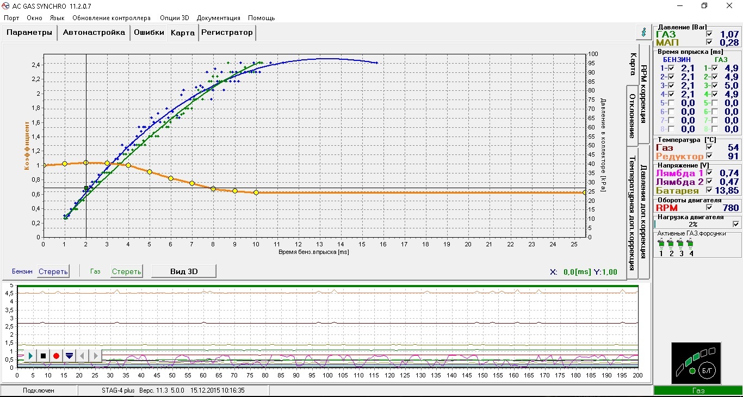Select yellow map point at 10 ms

click(256, 193)
